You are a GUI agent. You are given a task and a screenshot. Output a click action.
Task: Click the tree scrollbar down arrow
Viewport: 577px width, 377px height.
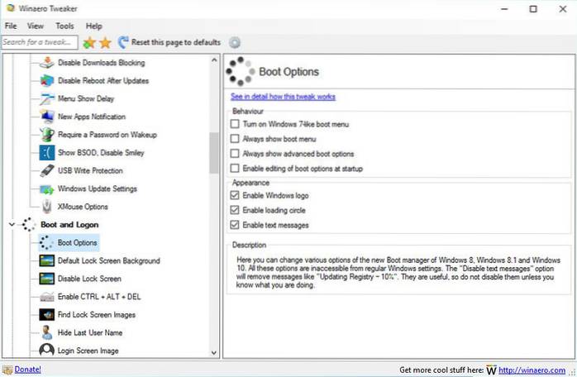point(214,351)
